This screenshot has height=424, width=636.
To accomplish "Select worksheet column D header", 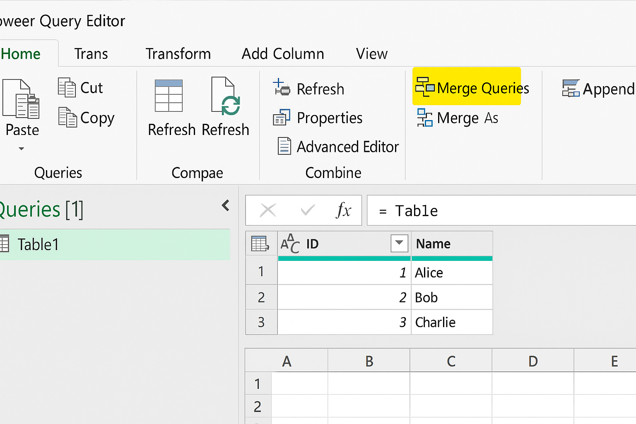I will click(533, 361).
